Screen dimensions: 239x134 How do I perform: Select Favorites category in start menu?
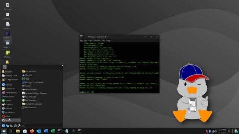[x=7, y=71]
